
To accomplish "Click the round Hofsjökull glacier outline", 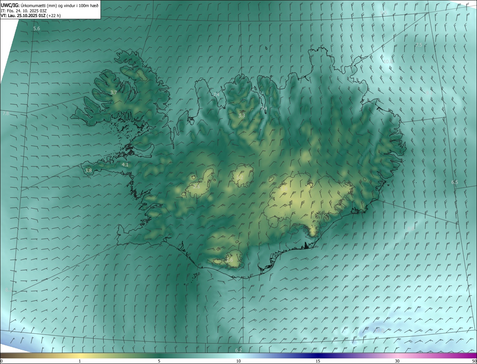I will point(243,176).
